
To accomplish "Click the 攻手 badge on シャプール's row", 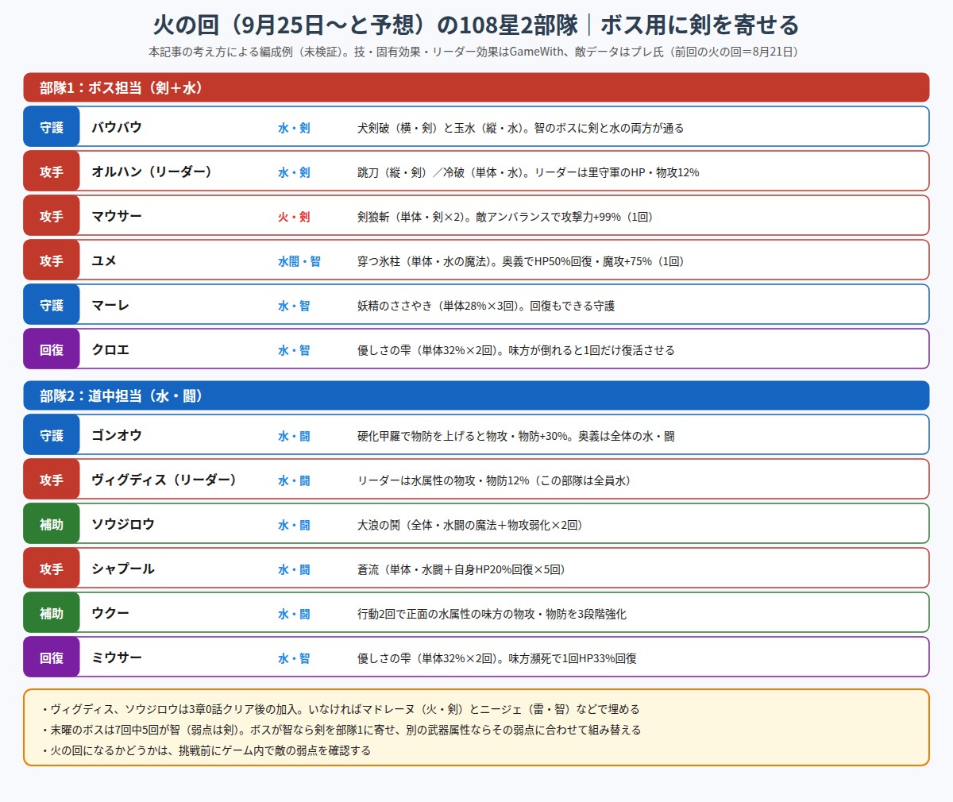I will coord(52,569).
